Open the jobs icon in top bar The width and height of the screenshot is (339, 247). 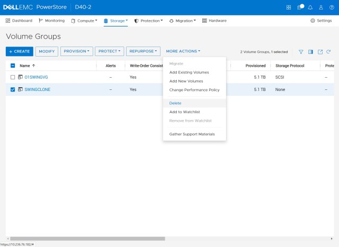tap(299, 7)
